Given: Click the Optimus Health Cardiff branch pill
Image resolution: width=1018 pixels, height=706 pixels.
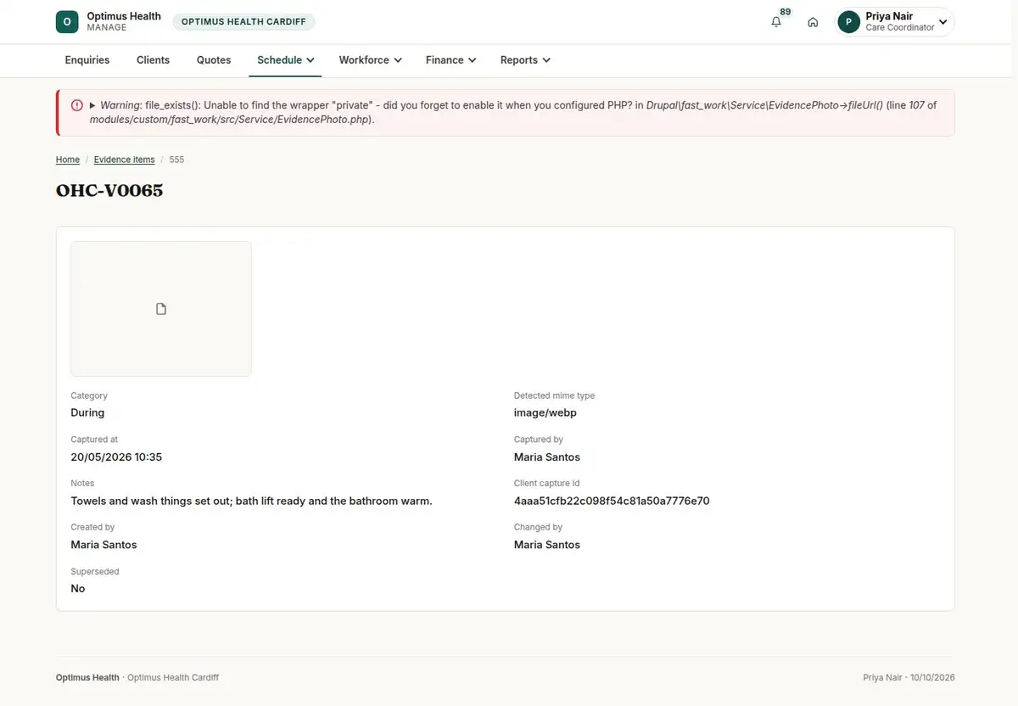Looking at the screenshot, I should click(x=243, y=22).
